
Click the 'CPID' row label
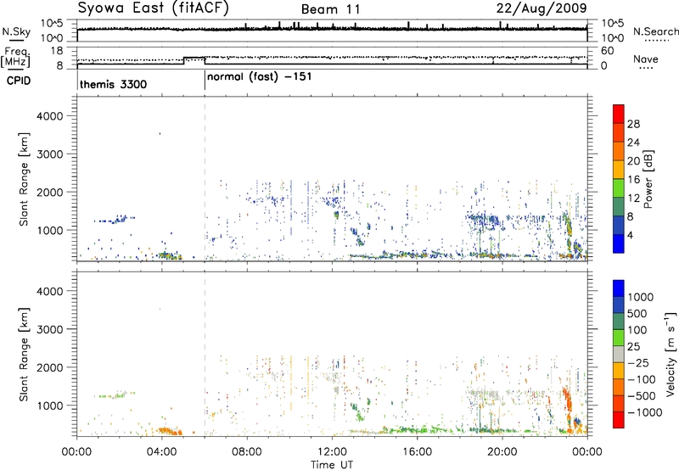pos(19,81)
